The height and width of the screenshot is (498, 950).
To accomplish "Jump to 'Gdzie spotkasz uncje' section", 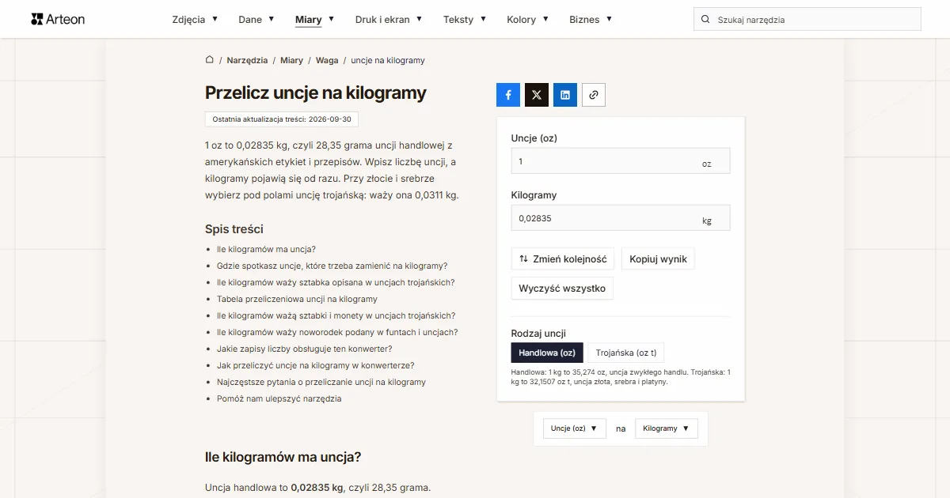I will coord(332,266).
